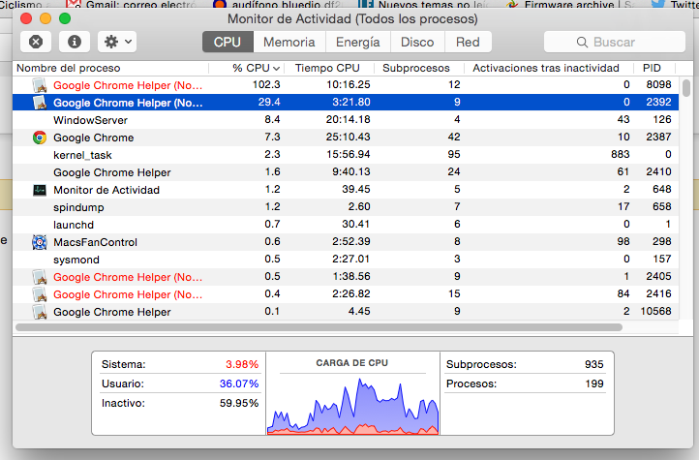The width and height of the screenshot is (699, 460).
Task: Click the Google Chrome app icon in list
Action: coord(40,138)
